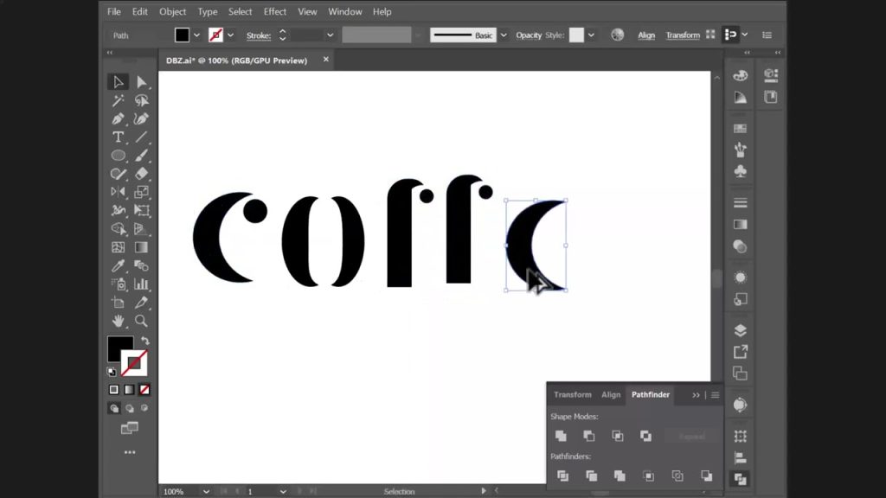Click the black Fill color swatch in toolbar
Screen dimensions: 886x498
coord(119,348)
